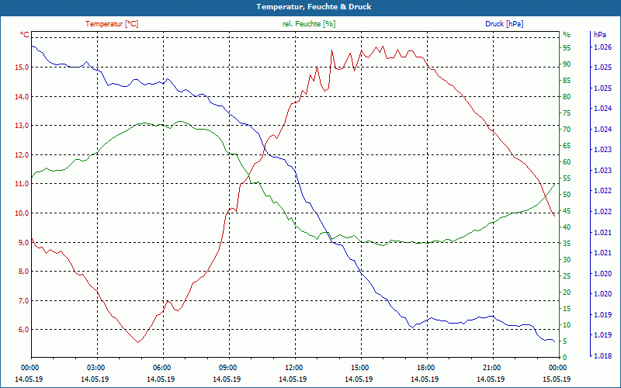Click the '15:00' time axis label
Viewport: 621px width, 388px height.
[359, 368]
